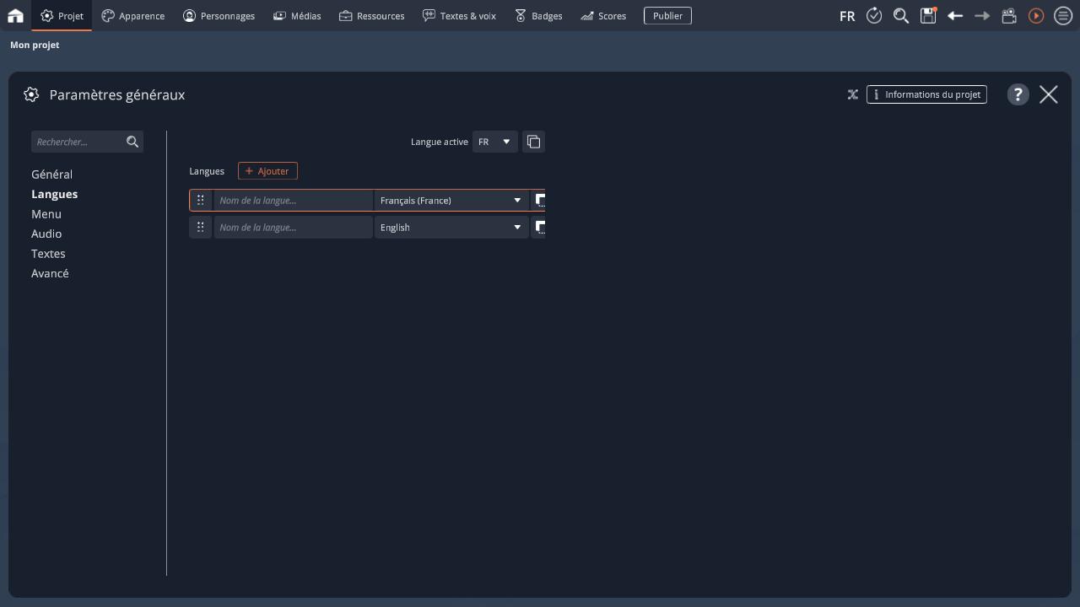The height and width of the screenshot is (607, 1080).
Task: Open the Projet tab
Action: (x=62, y=15)
